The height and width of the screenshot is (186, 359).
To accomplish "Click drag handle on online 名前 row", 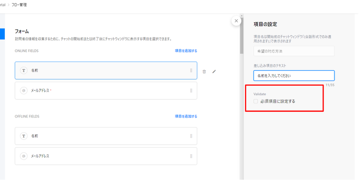I will click(x=191, y=70).
